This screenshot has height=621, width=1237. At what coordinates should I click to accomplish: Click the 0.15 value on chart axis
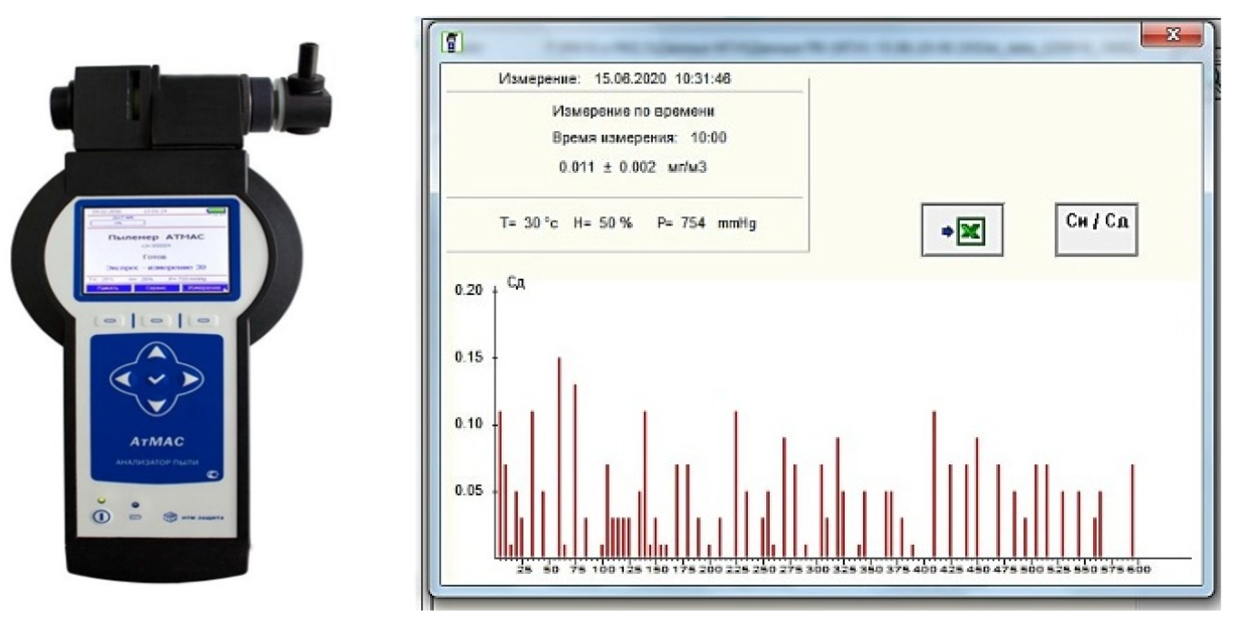(x=469, y=358)
